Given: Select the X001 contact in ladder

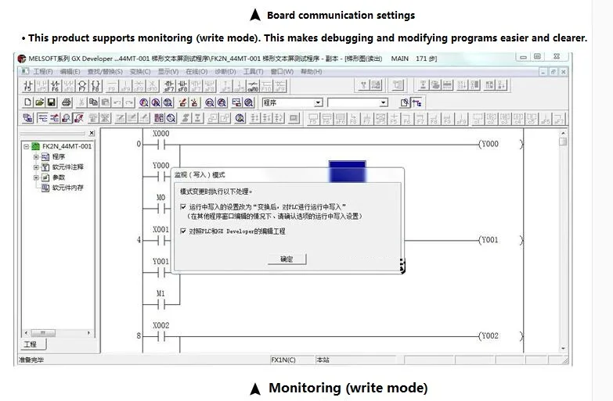Looking at the screenshot, I should tap(161, 240).
